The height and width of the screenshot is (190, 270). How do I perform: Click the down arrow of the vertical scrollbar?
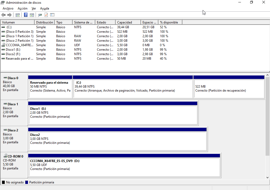268,178
